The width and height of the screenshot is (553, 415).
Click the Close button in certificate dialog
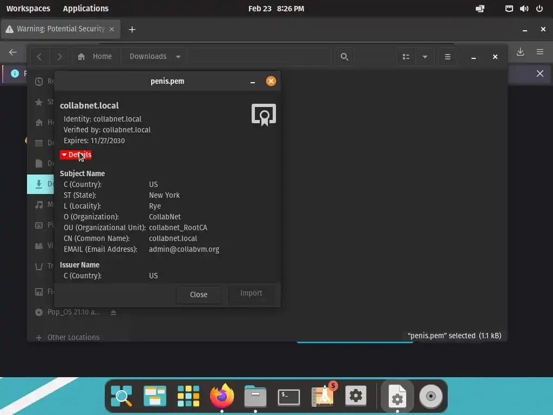pyautogui.click(x=199, y=294)
